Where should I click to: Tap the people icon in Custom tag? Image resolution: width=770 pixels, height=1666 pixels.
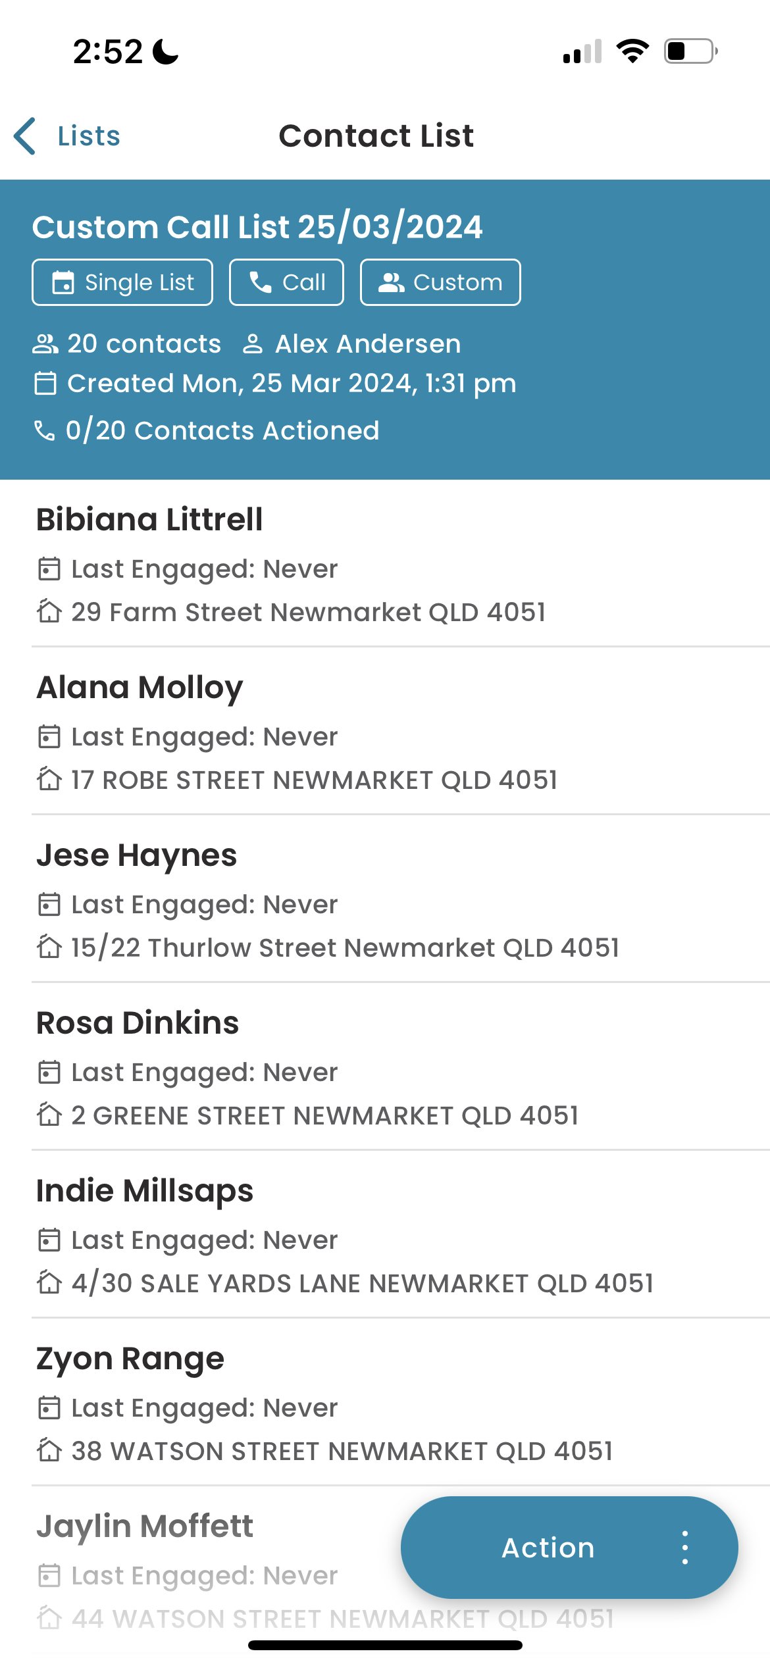[x=391, y=282]
